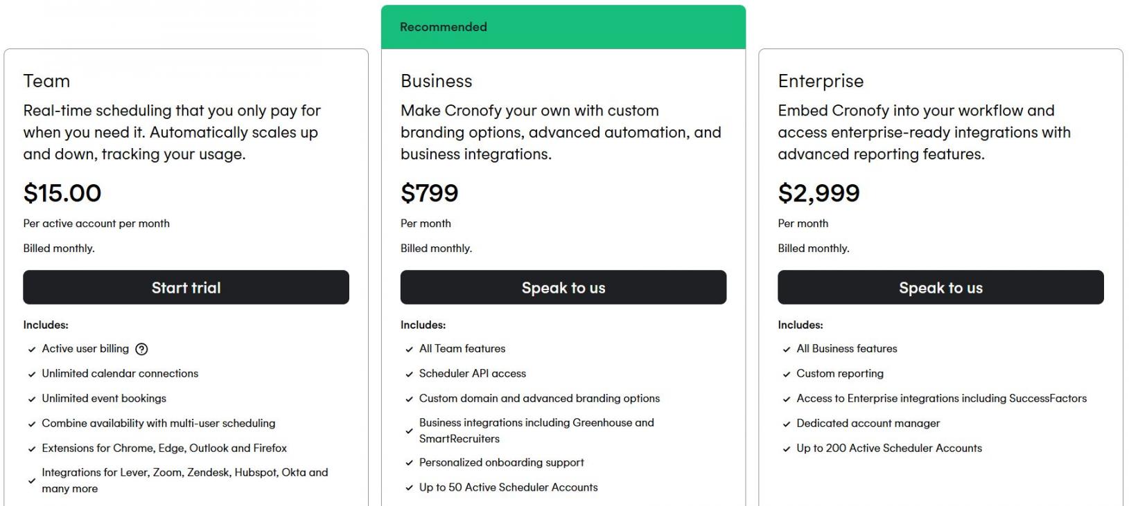Select the green Recommended banner
Viewport: 1129px width, 506px height.
pos(563,27)
